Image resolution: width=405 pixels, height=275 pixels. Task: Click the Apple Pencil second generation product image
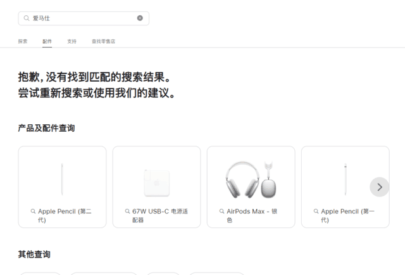coord(62,179)
